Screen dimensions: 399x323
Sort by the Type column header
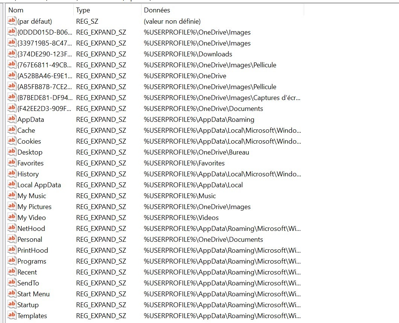coord(107,10)
